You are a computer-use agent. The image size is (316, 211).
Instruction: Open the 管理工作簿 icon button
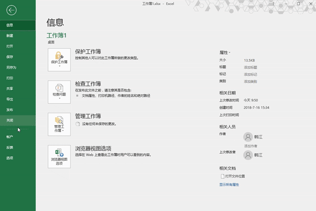(x=59, y=124)
